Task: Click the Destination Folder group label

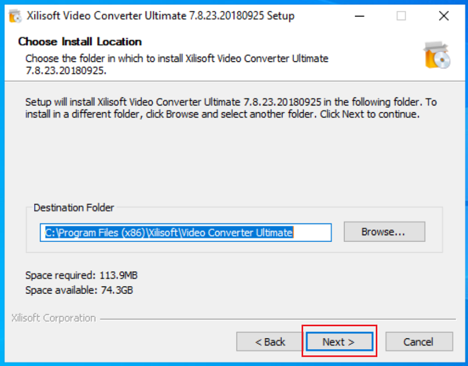Action: (x=74, y=208)
